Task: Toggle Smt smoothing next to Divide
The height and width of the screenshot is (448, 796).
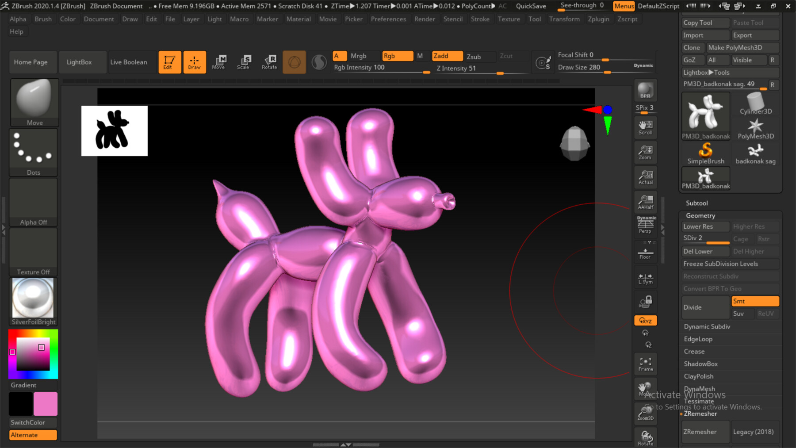Action: click(x=755, y=301)
